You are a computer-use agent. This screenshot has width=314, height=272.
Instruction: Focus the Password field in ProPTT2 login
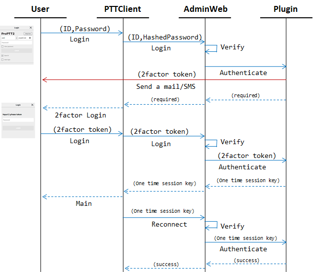(17, 42)
